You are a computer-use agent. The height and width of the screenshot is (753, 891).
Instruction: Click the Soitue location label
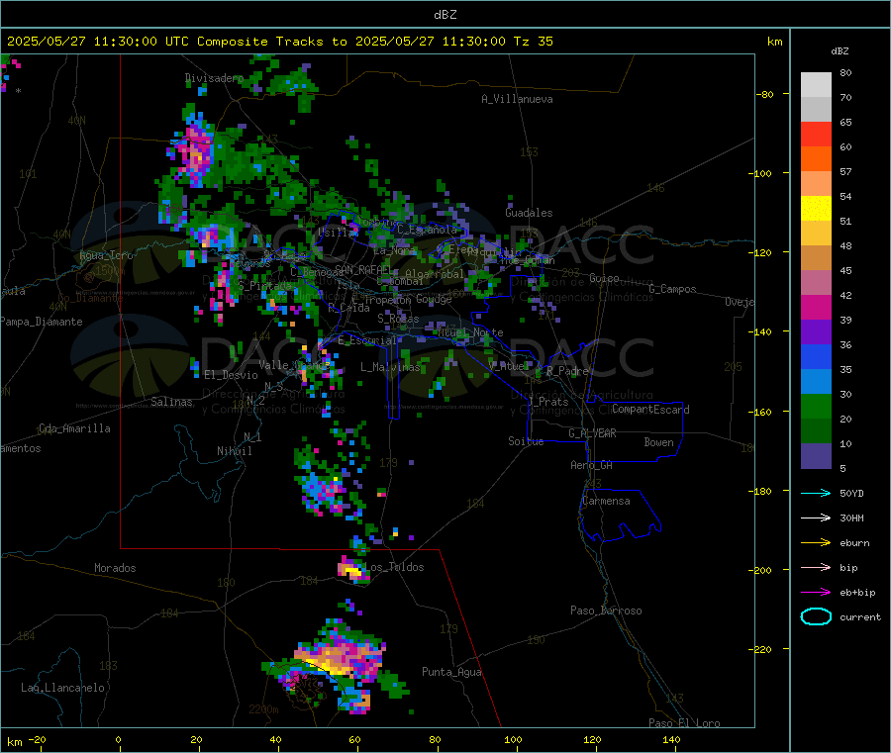(x=526, y=441)
